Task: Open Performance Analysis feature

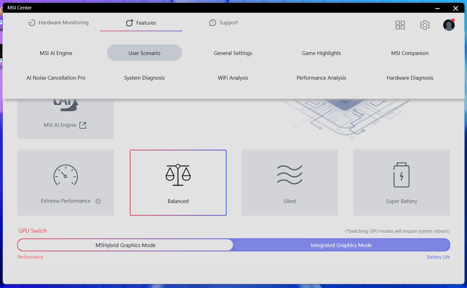Action: (322, 78)
